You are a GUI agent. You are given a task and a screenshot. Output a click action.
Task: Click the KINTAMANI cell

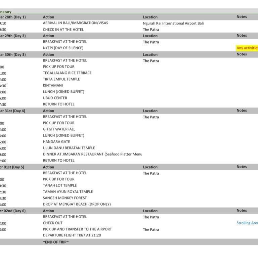[x=53, y=86]
